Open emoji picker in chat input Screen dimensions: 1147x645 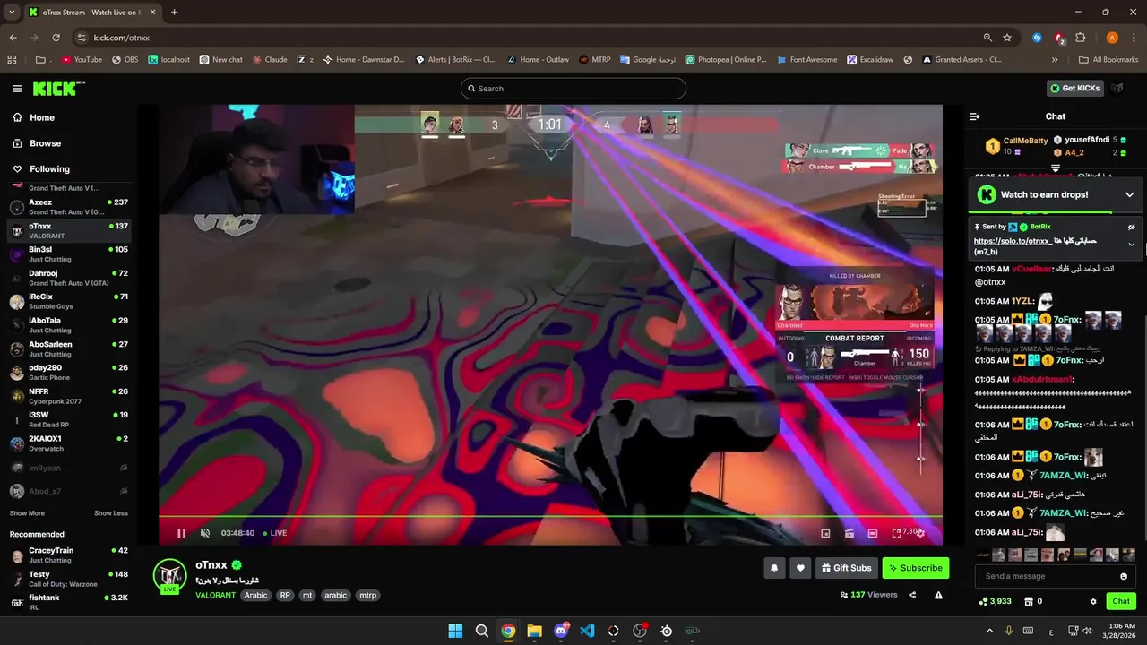pyautogui.click(x=1124, y=576)
